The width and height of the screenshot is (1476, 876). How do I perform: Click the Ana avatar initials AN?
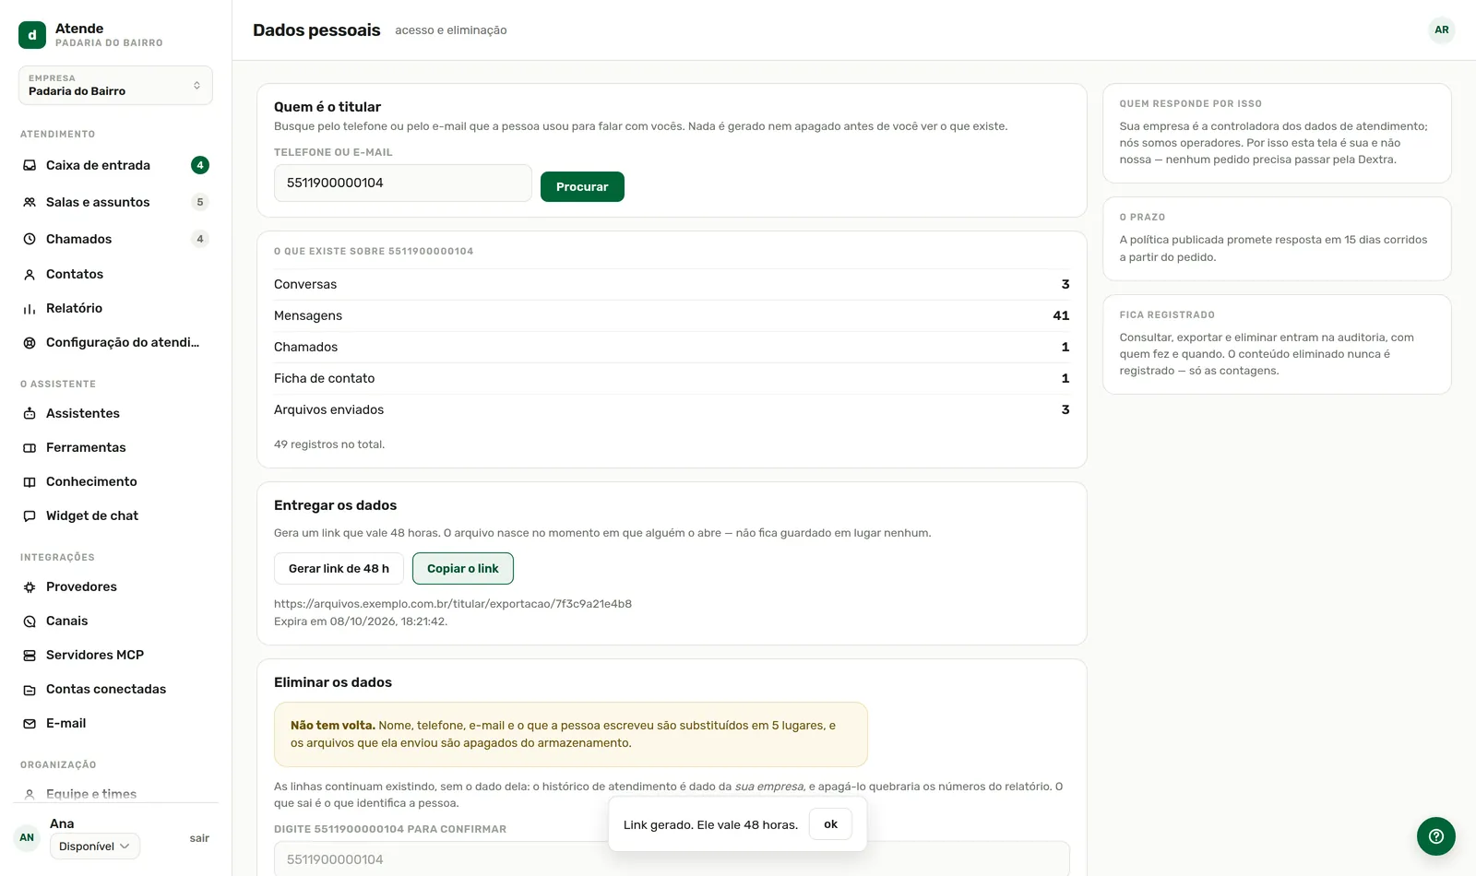27,838
